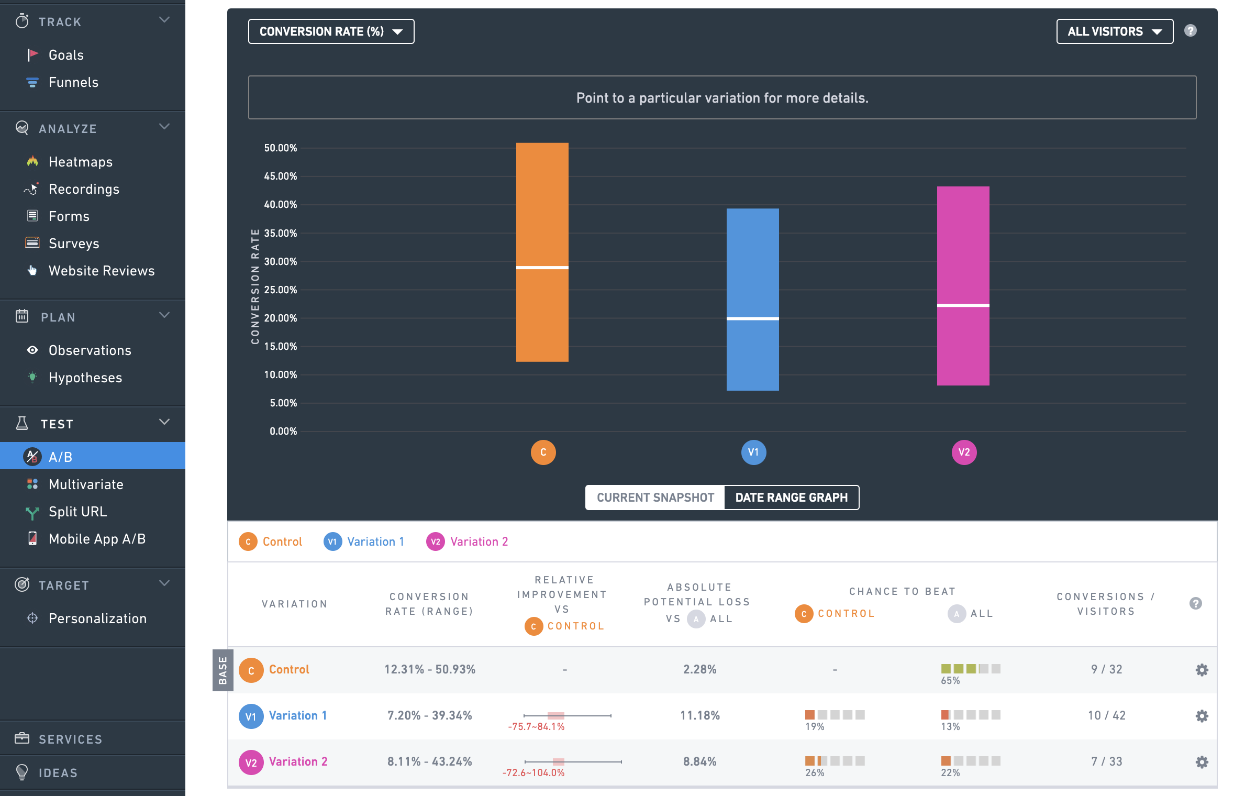Open the Heatmaps flame icon
This screenshot has width=1234, height=796.
pyautogui.click(x=32, y=161)
